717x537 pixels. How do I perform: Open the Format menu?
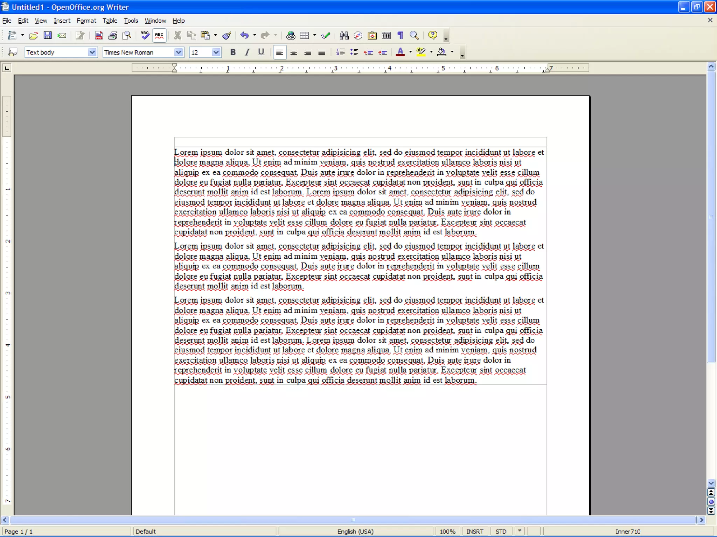pyautogui.click(x=86, y=21)
